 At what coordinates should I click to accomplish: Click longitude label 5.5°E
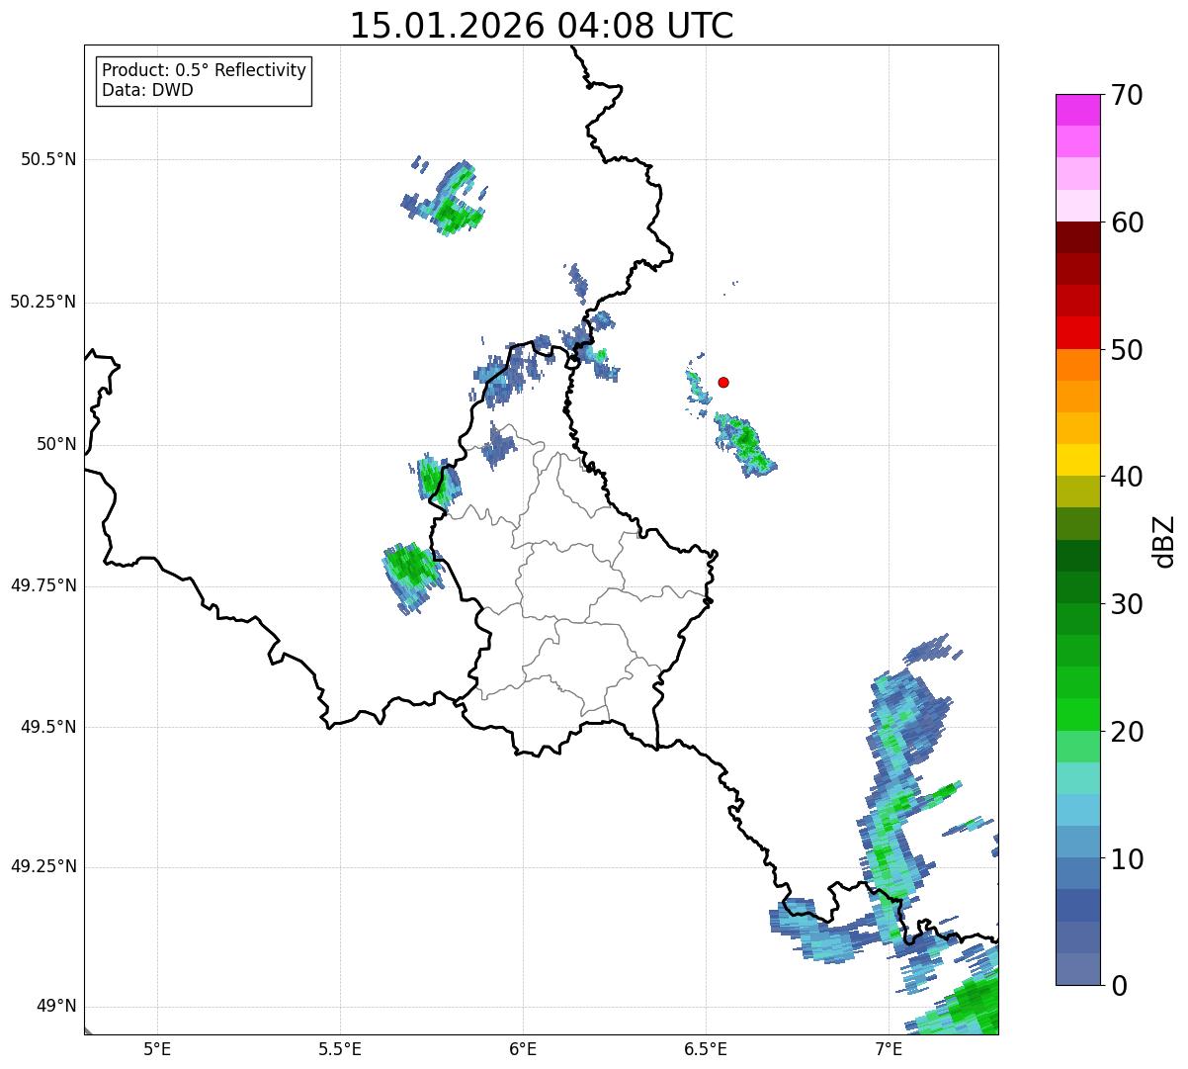(341, 1050)
